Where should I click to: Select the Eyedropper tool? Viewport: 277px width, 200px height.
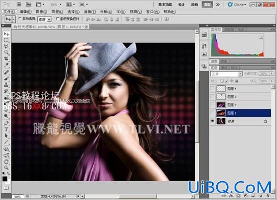(x=6, y=65)
